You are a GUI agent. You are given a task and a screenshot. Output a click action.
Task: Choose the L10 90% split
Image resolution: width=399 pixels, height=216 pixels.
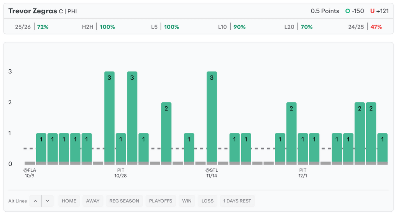pos(231,27)
